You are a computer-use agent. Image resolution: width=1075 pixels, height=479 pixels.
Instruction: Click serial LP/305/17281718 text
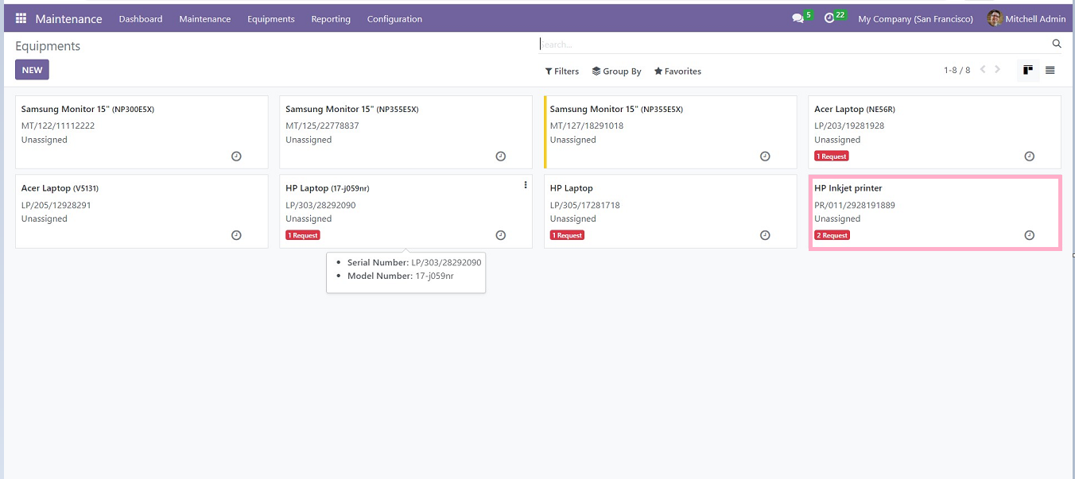tap(585, 205)
